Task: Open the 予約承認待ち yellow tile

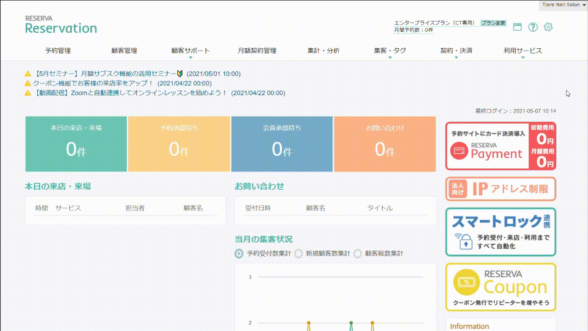Action: click(x=179, y=144)
